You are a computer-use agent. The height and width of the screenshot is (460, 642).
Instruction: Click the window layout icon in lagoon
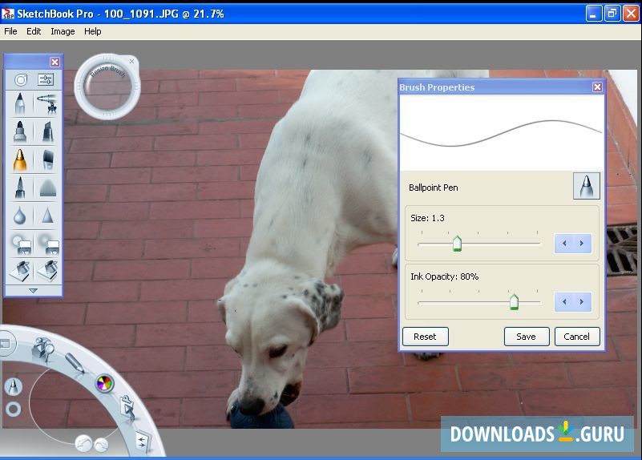point(6,343)
